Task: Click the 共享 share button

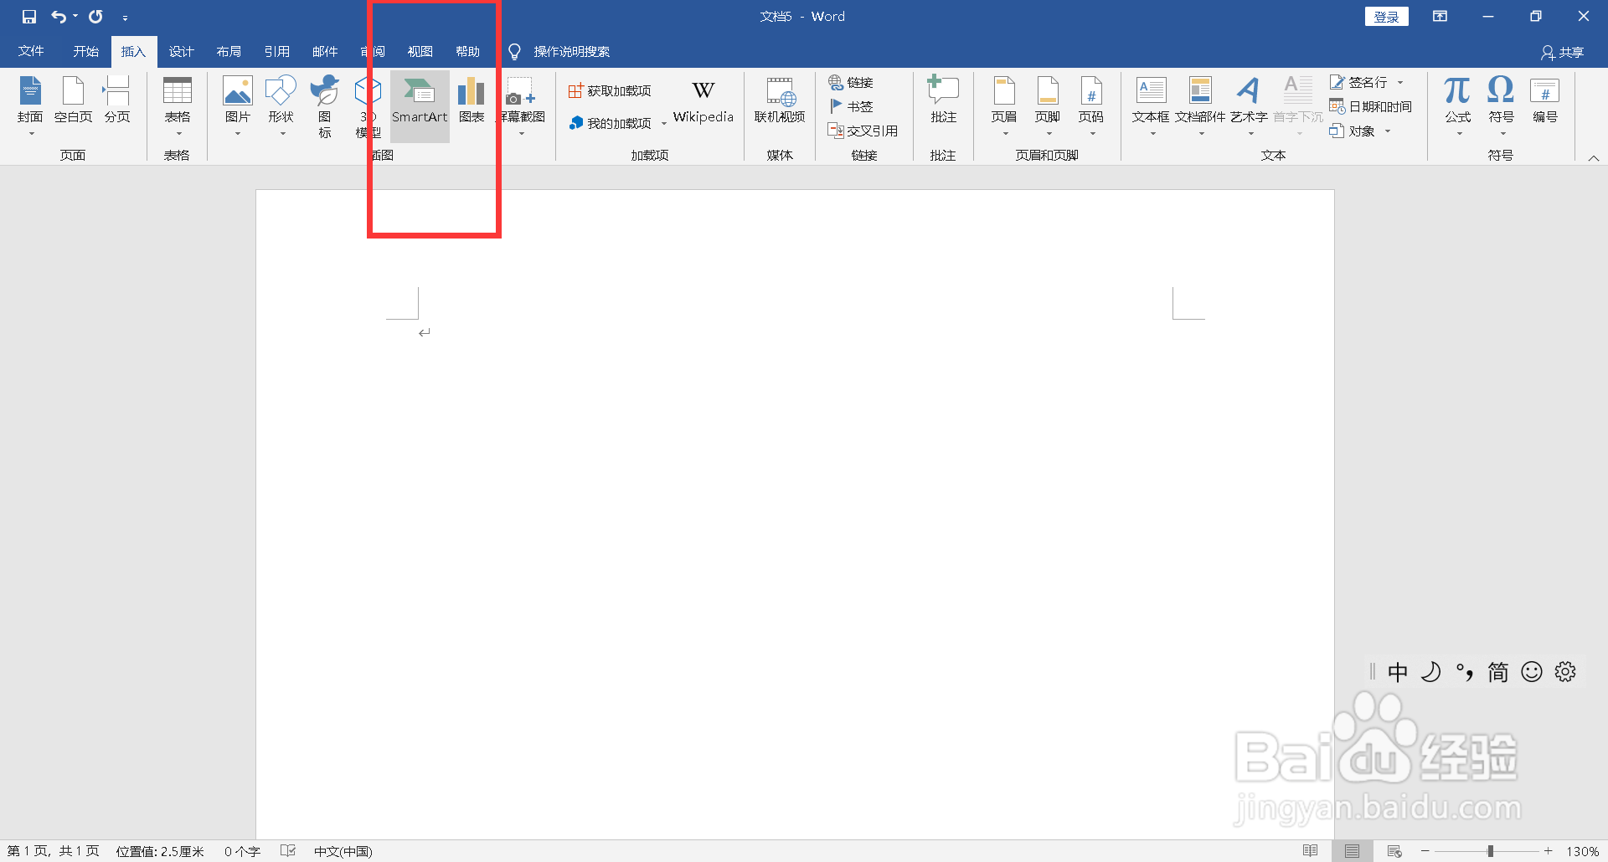Action: tap(1563, 52)
